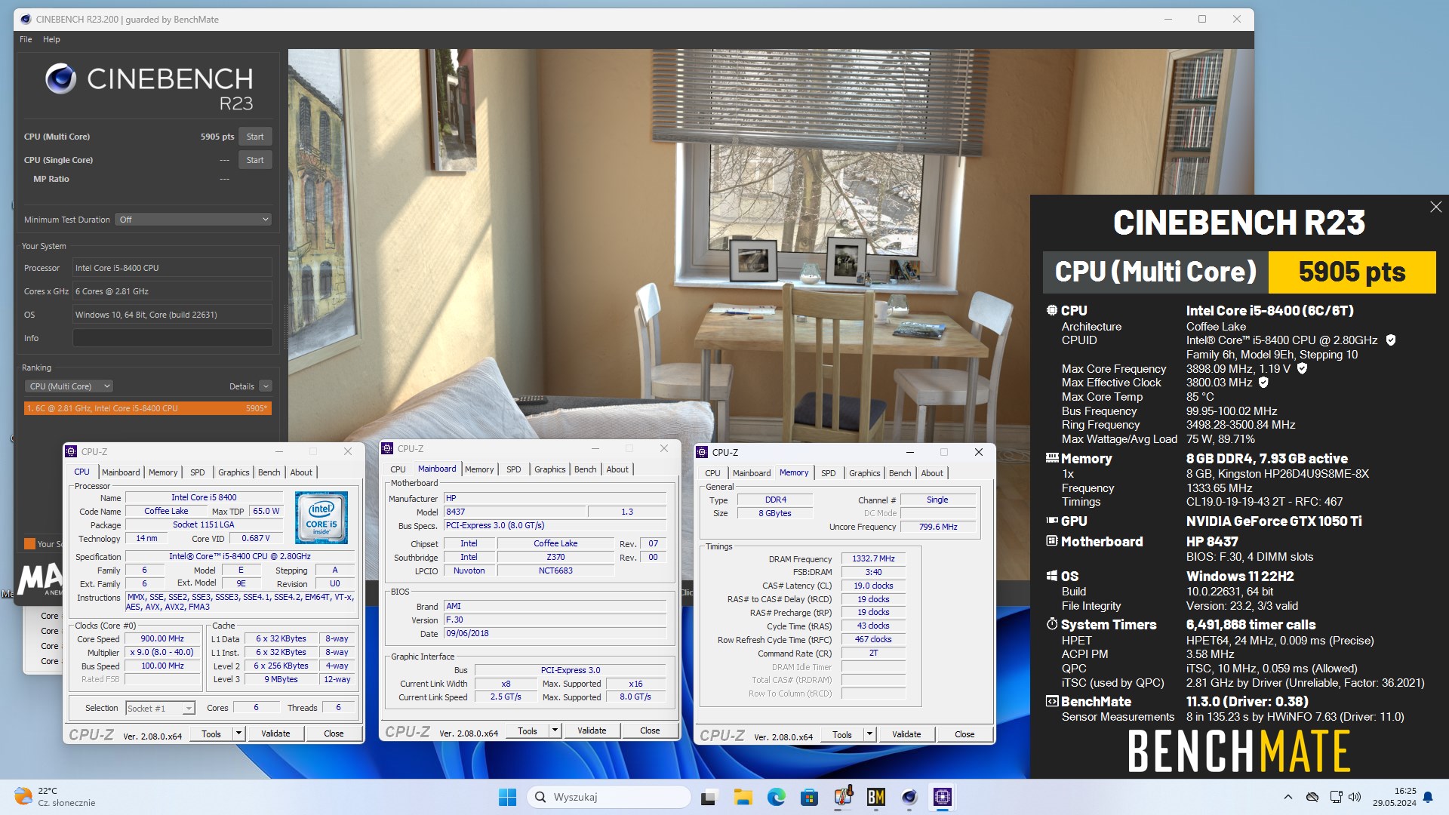Click the Specification field in CPU-Z
Image resolution: width=1449 pixels, height=815 pixels.
tap(240, 556)
